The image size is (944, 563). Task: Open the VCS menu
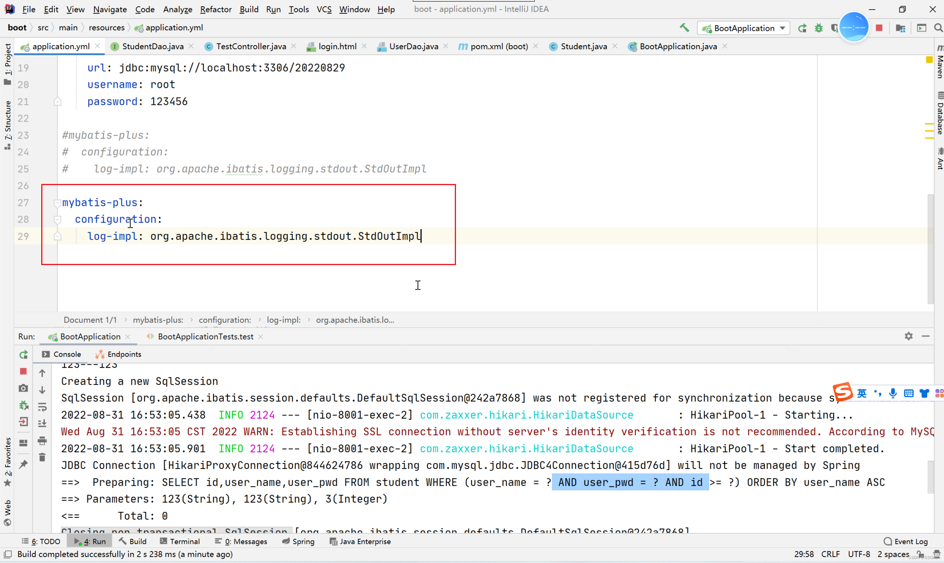(324, 9)
